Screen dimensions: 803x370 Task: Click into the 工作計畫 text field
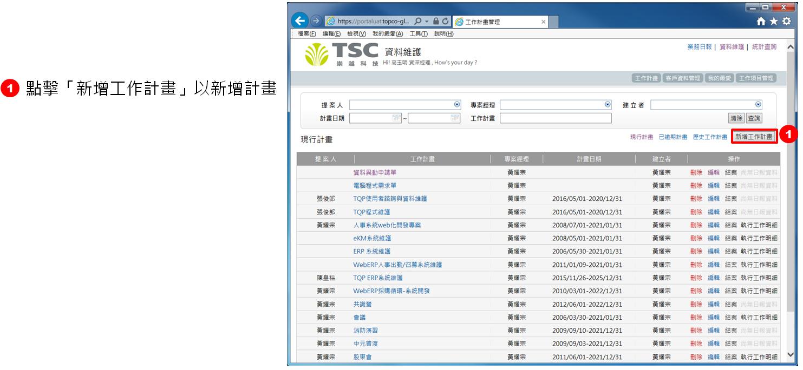click(x=555, y=118)
